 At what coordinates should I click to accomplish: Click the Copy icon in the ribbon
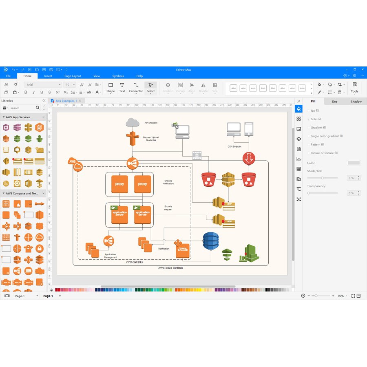pos(6,92)
